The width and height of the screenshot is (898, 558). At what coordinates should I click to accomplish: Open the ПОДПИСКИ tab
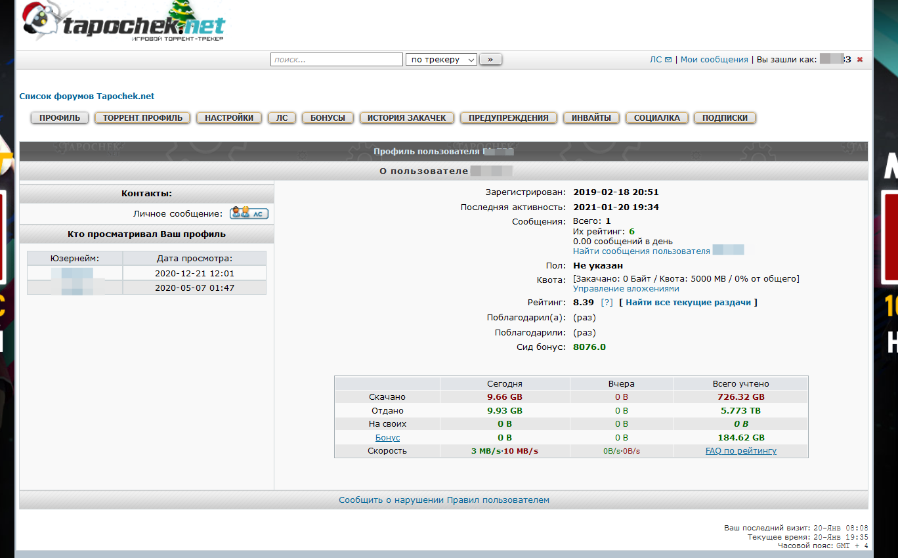click(725, 118)
